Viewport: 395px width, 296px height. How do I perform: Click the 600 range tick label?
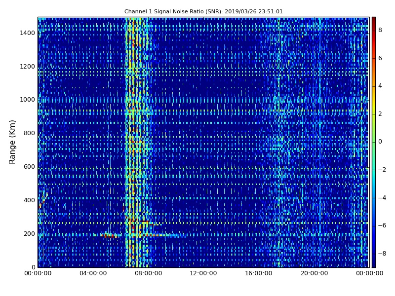click(29, 167)
